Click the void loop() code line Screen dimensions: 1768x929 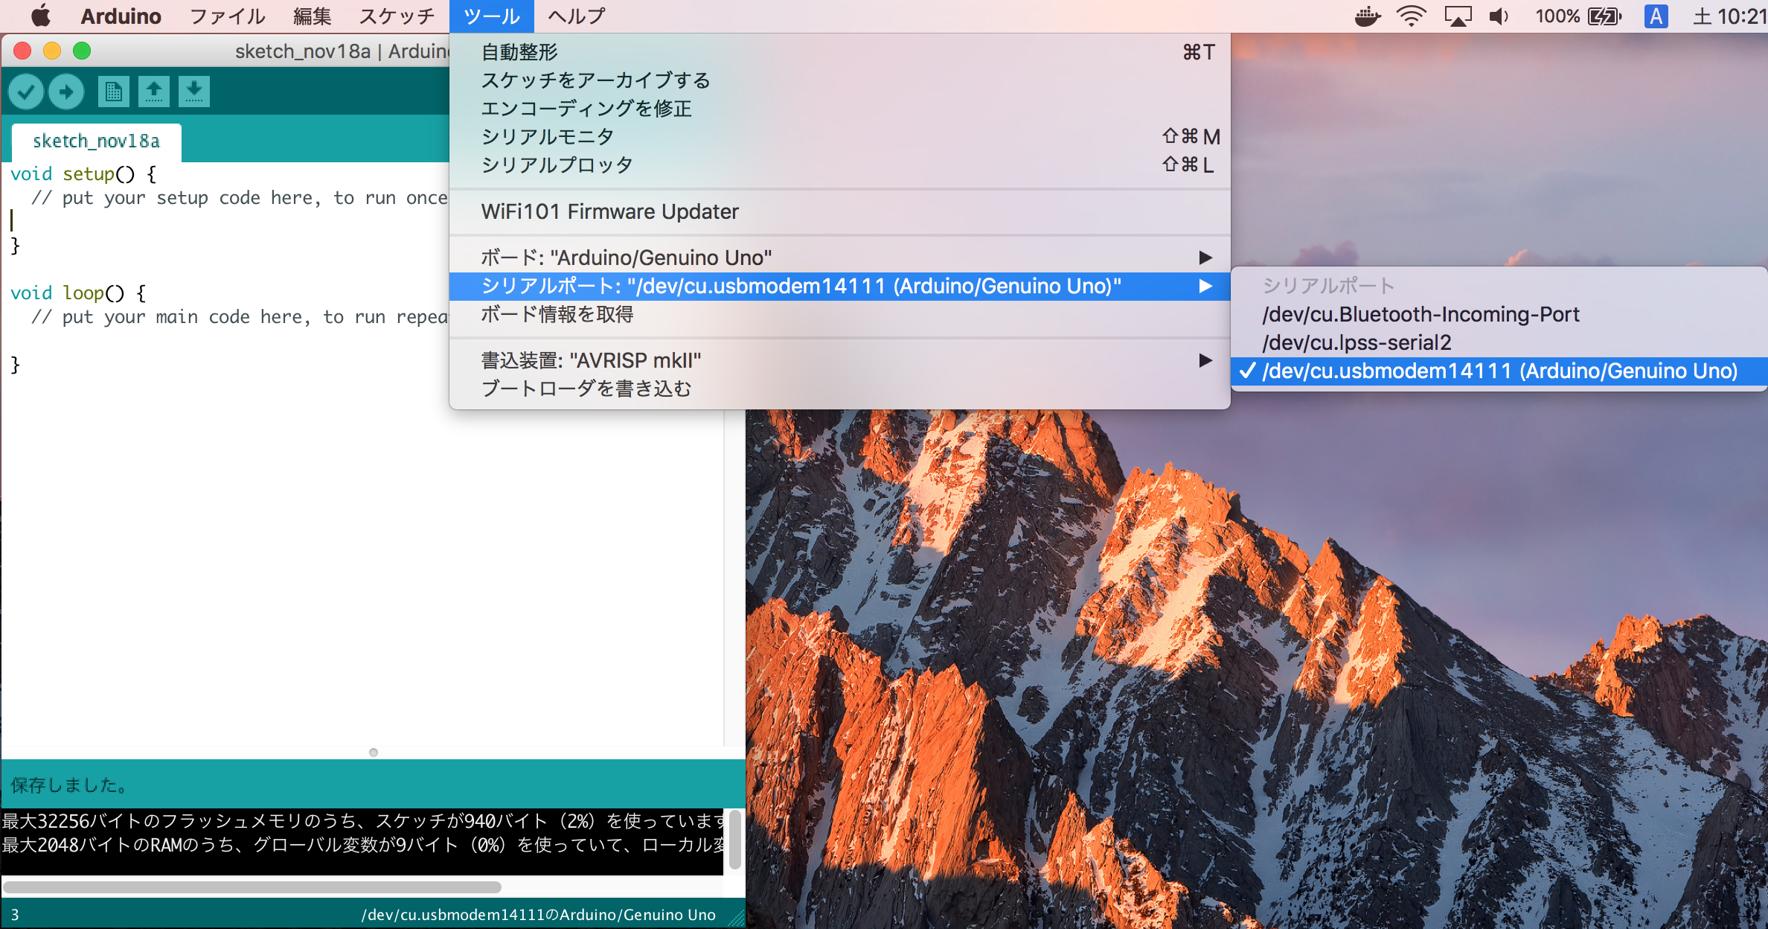pos(79,293)
